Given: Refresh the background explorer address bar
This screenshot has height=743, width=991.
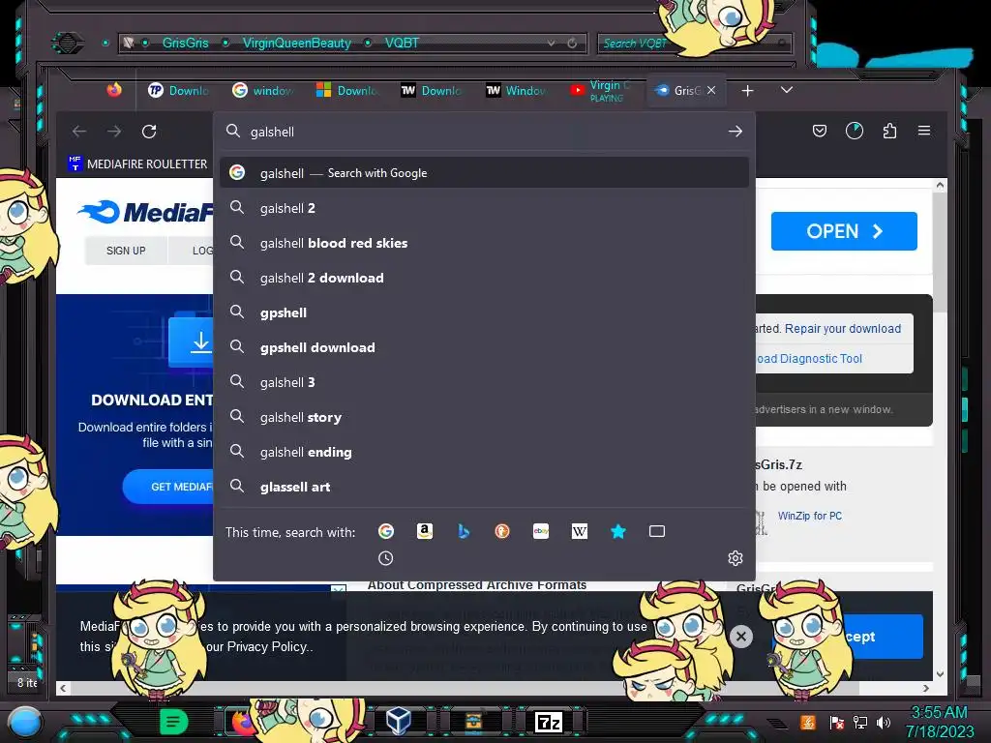Looking at the screenshot, I should [x=572, y=43].
